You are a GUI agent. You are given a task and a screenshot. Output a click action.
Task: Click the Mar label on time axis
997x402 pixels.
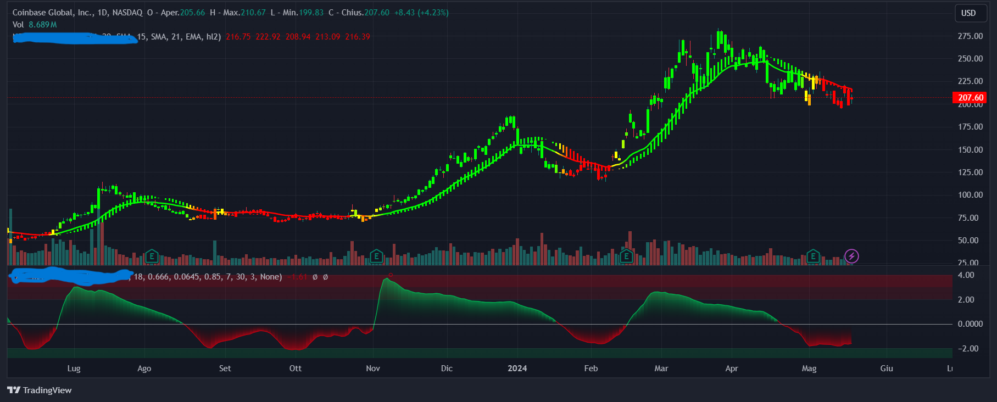pyautogui.click(x=661, y=369)
